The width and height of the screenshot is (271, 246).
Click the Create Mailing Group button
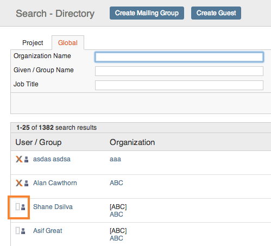point(147,13)
